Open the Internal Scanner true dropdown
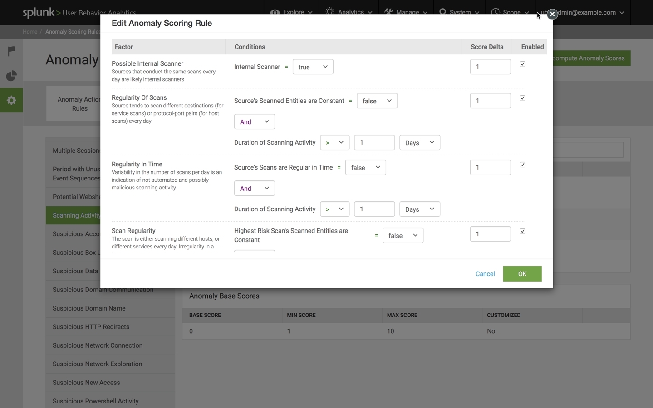Viewport: 653px width, 408px height. click(313, 67)
